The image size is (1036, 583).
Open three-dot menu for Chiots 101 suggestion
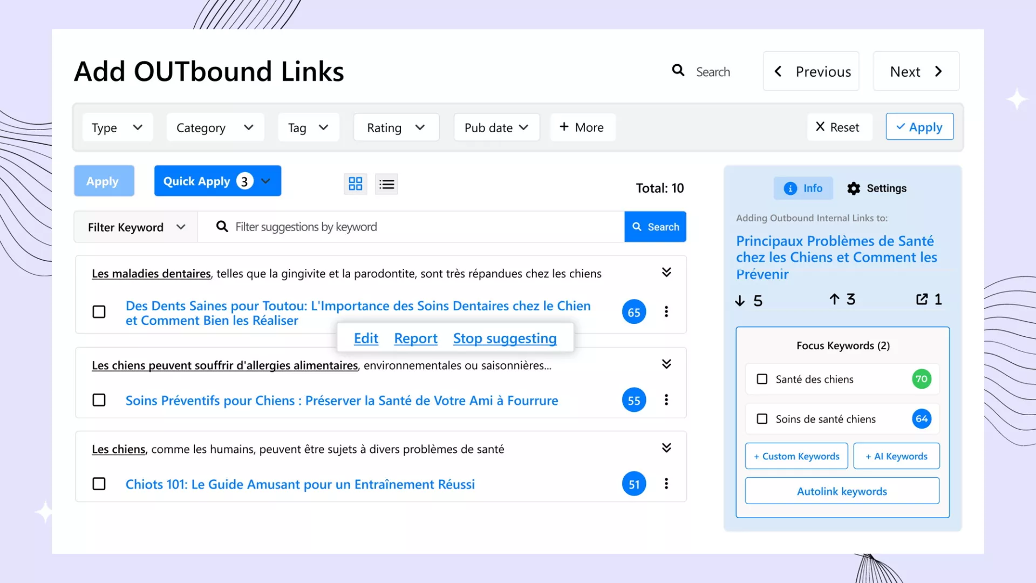click(x=666, y=484)
